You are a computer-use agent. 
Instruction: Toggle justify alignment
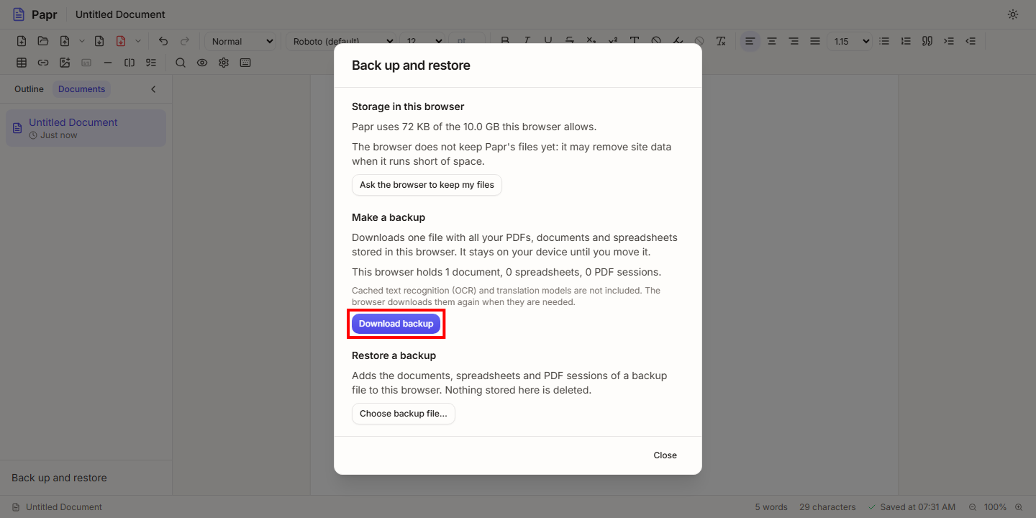(x=815, y=41)
